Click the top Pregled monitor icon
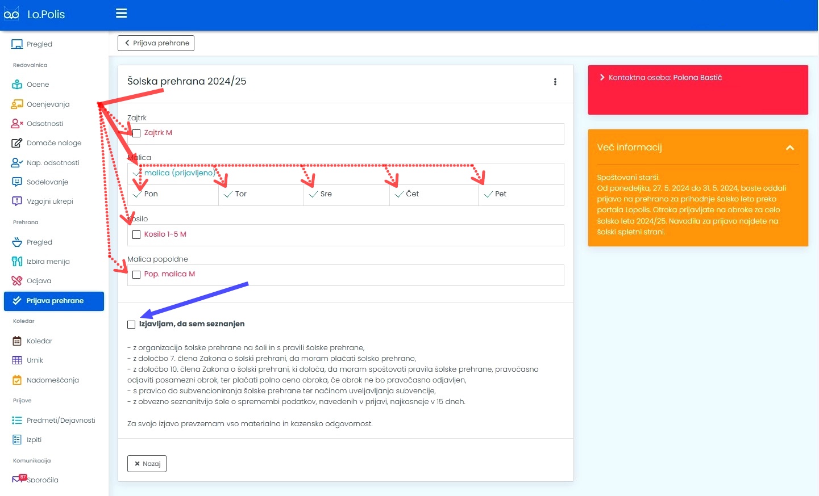The image size is (819, 496). (x=17, y=44)
